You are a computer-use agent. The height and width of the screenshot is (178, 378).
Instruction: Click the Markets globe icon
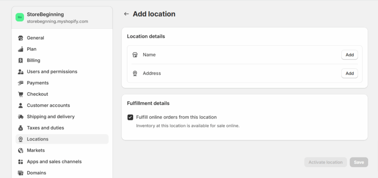[x=20, y=150]
